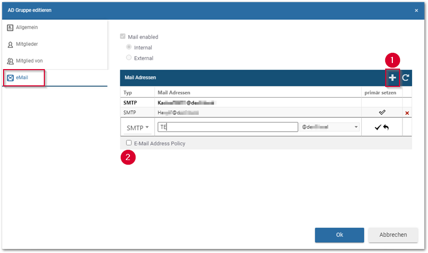Select the Internal radio option
The width and height of the screenshot is (428, 253).
[129, 47]
